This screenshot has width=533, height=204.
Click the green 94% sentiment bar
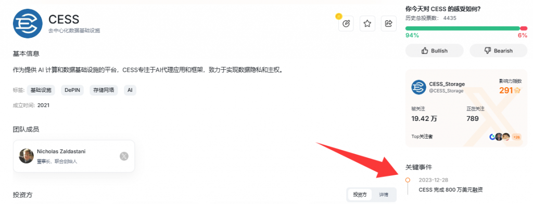tap(463, 29)
